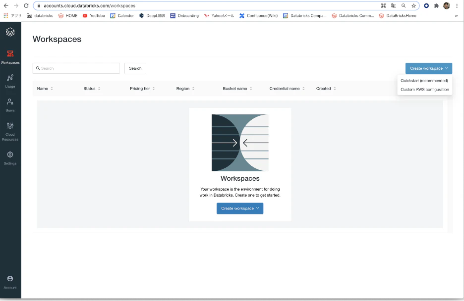Open Settings gear in the sidebar
The width and height of the screenshot is (464, 301).
10,154
